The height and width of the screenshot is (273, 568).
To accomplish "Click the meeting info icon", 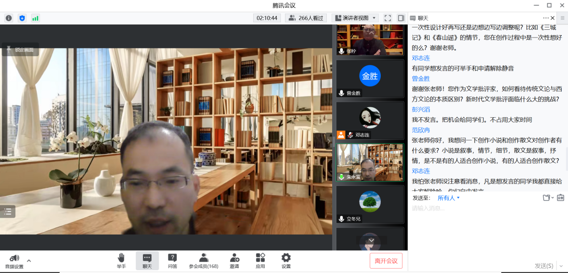I will point(9,18).
